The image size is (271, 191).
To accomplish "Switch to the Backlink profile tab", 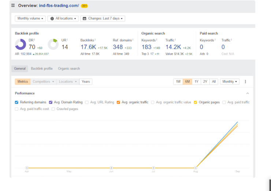I will (x=42, y=69).
